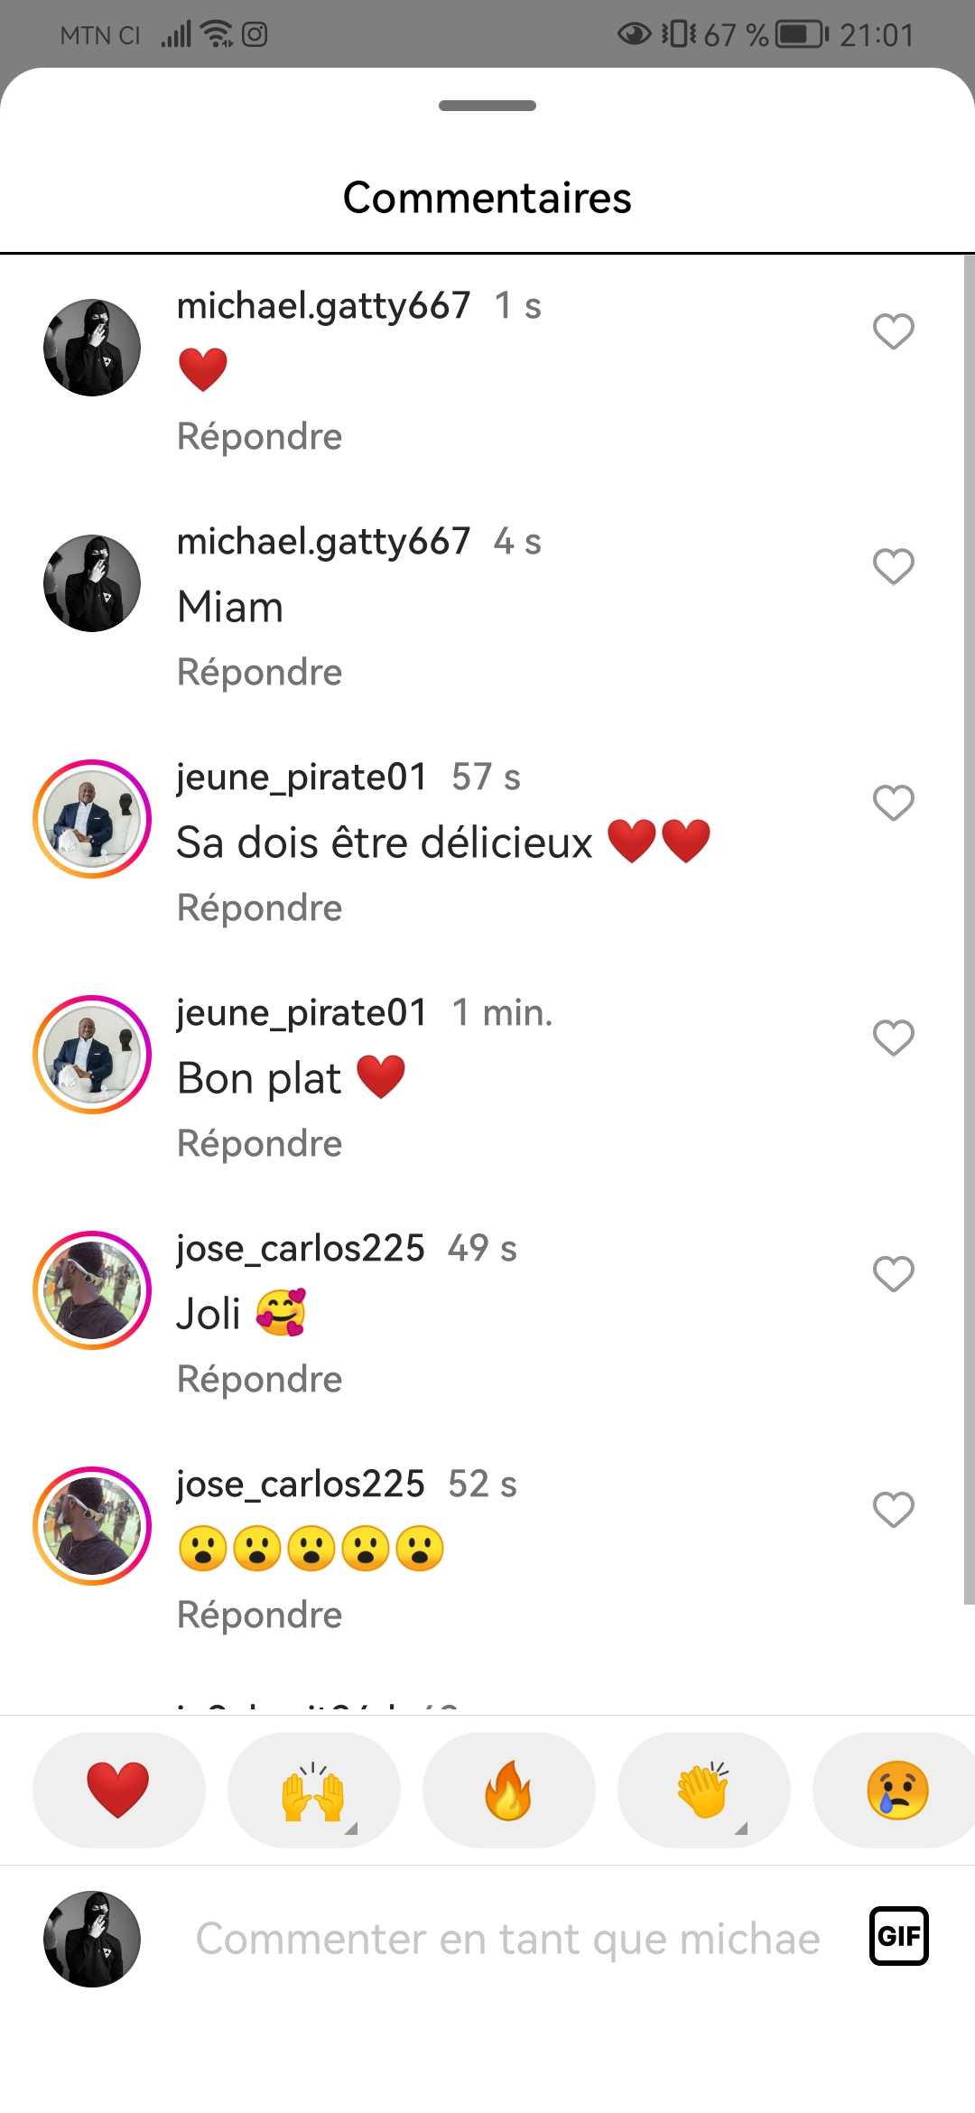975x2113 pixels.
Task: Like the "Sa dois être délicieux" comment
Action: tap(894, 803)
